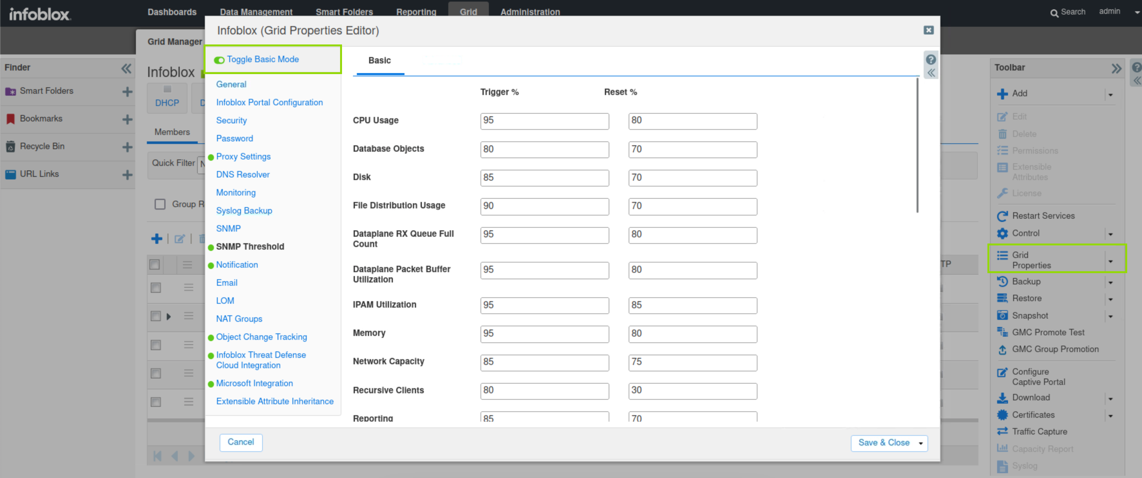Switch the Toggle Basic Mode control
1142x478 pixels.
point(219,60)
